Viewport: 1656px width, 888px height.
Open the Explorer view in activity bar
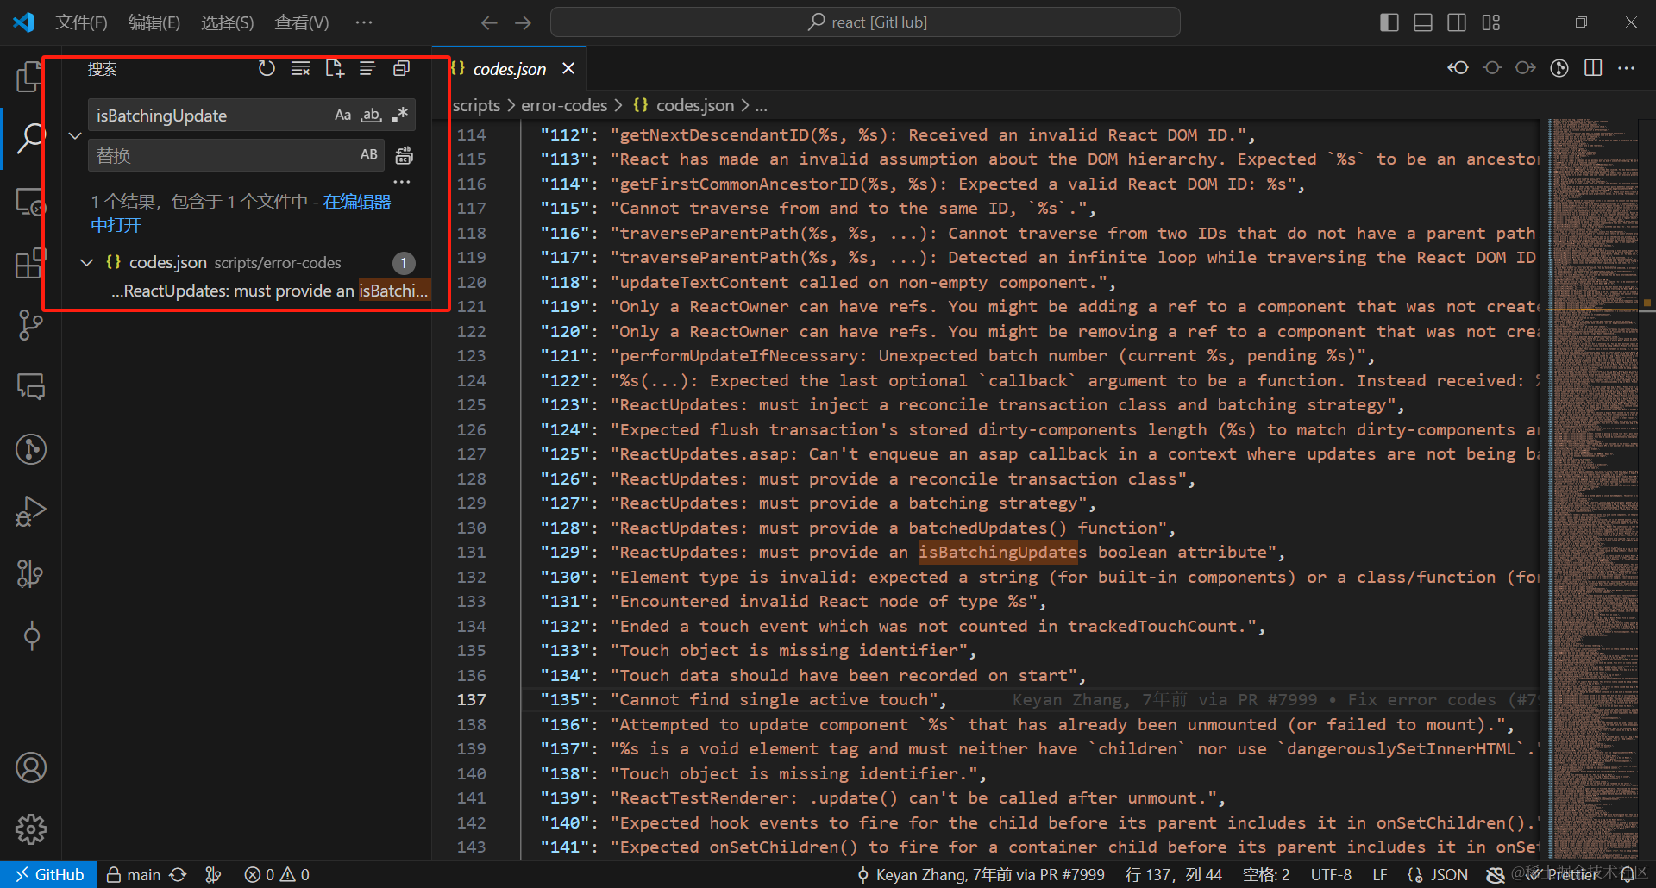[x=30, y=77]
